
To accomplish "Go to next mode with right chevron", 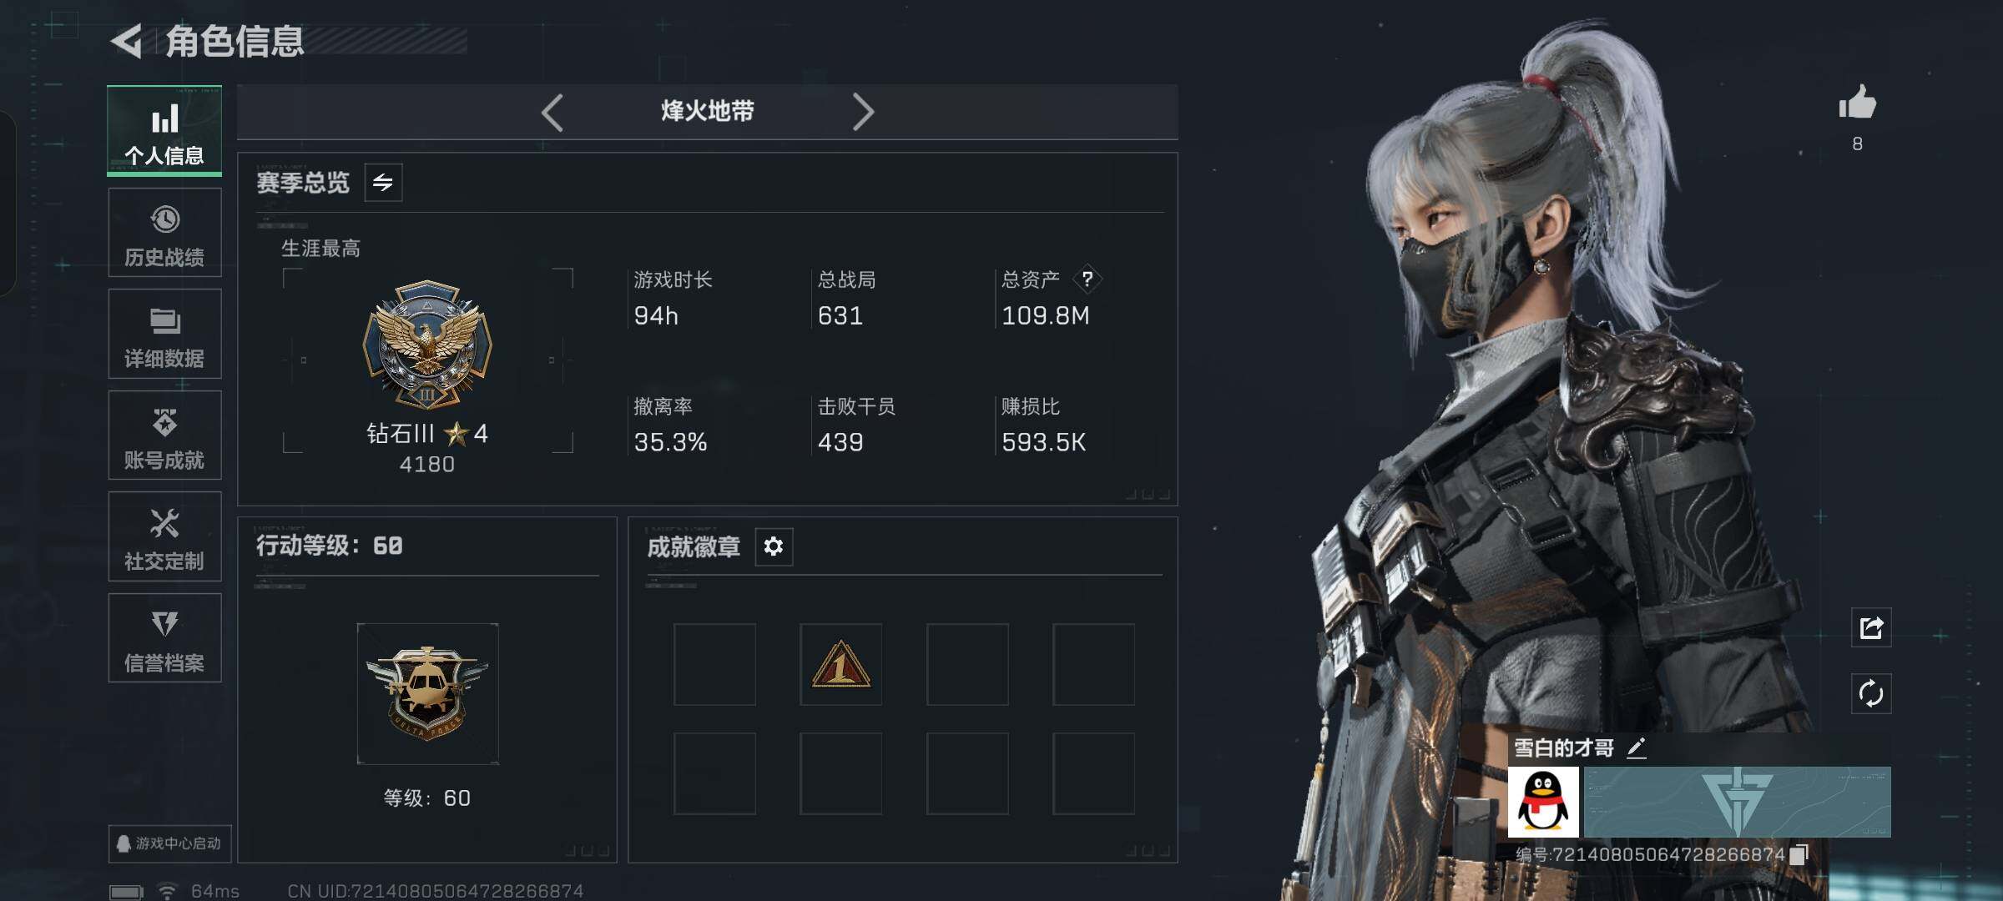I will click(863, 112).
